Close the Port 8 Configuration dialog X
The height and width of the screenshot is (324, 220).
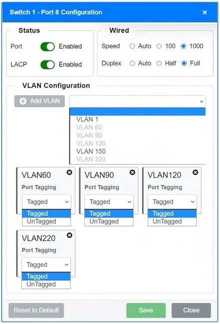(x=205, y=12)
